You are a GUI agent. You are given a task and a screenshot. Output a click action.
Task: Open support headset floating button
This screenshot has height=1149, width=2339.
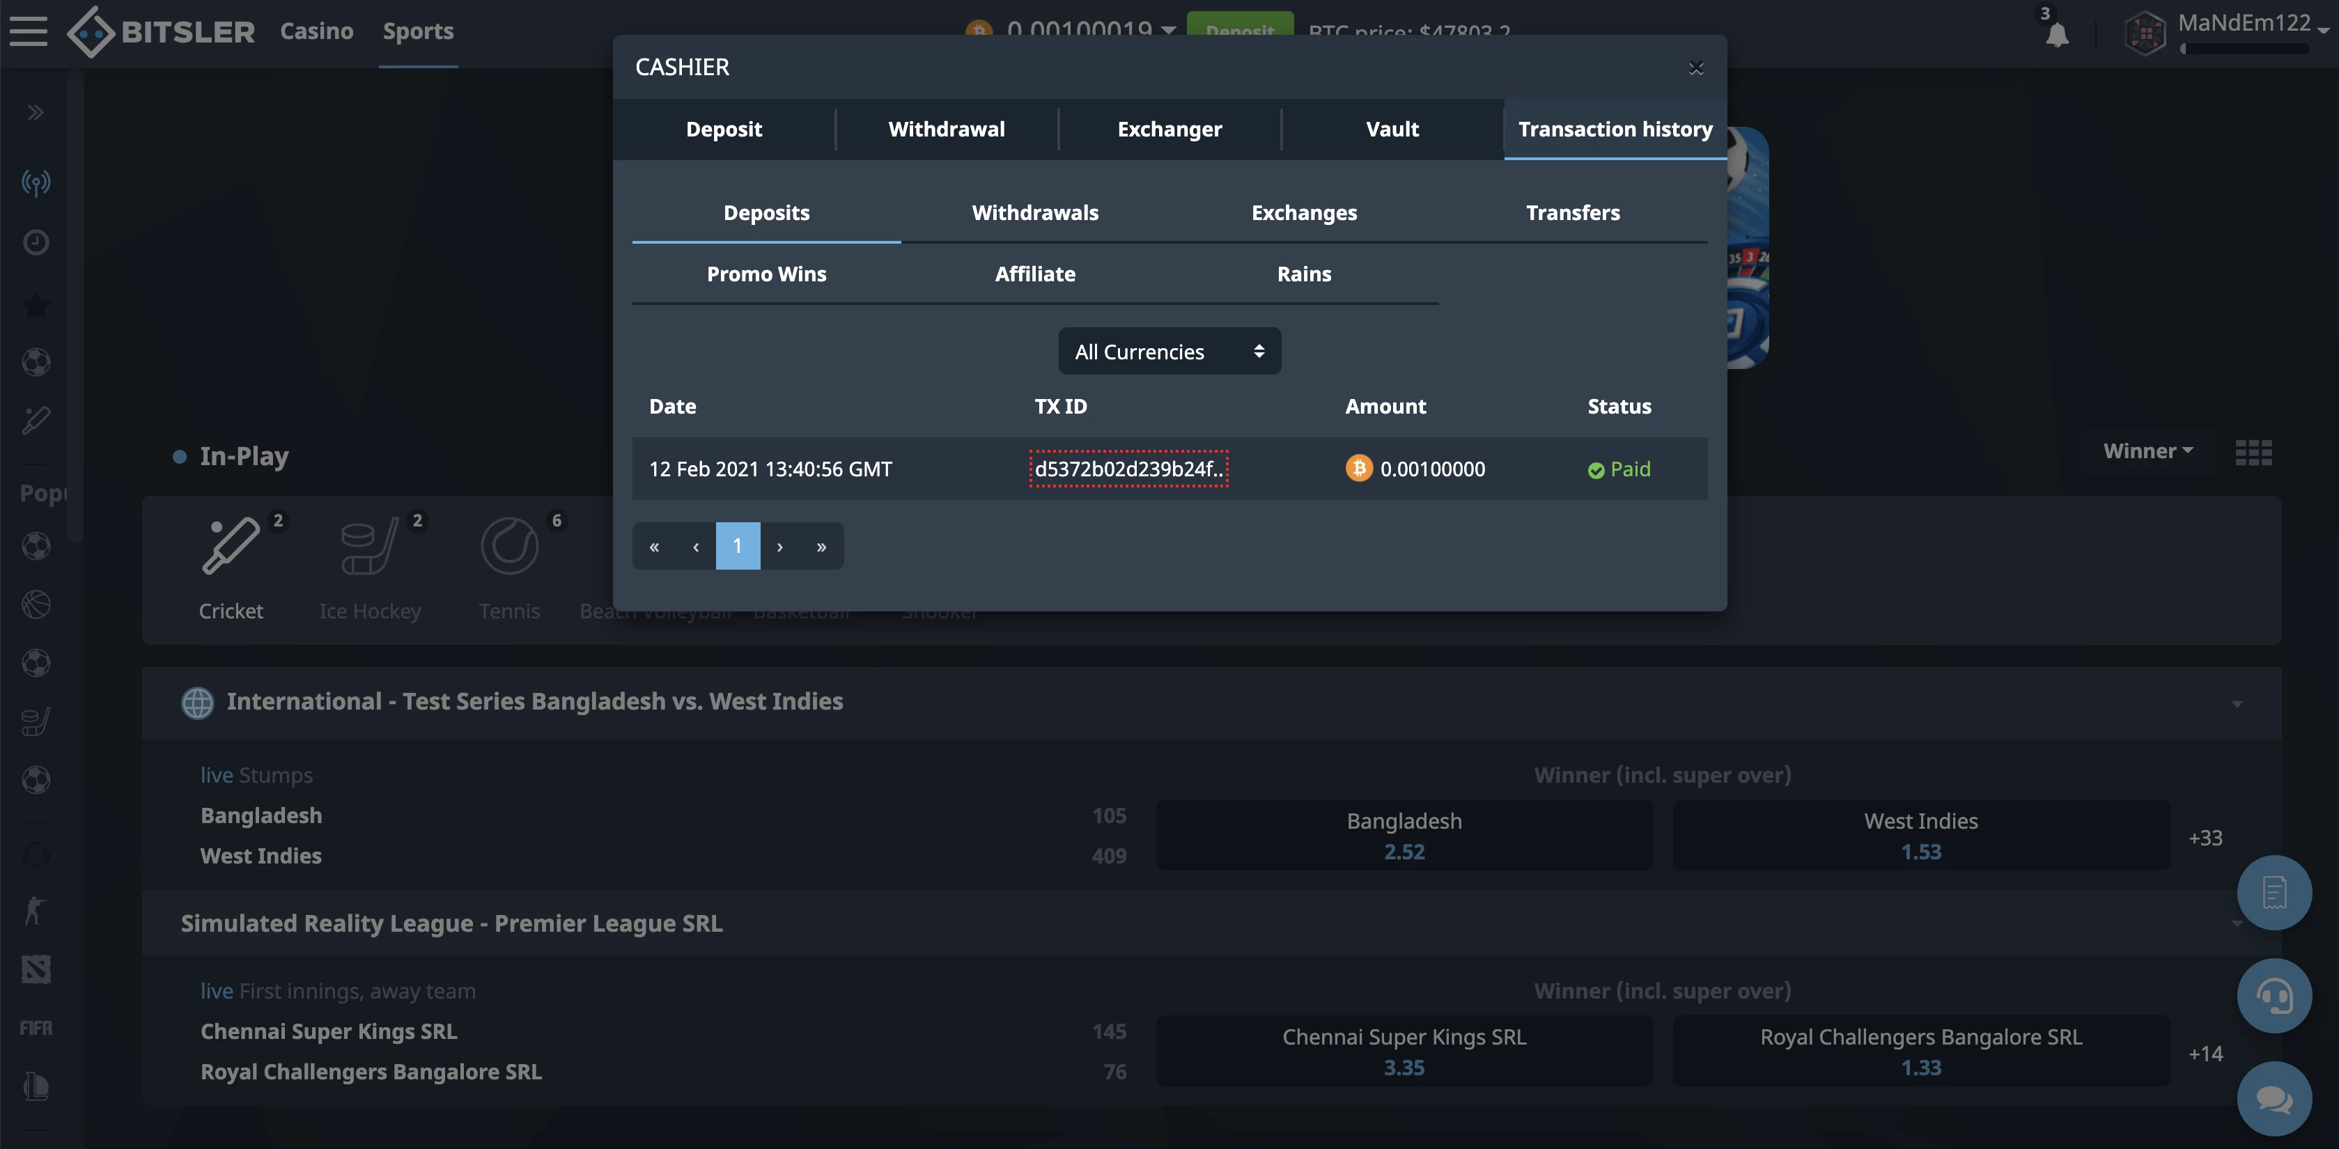2274,996
